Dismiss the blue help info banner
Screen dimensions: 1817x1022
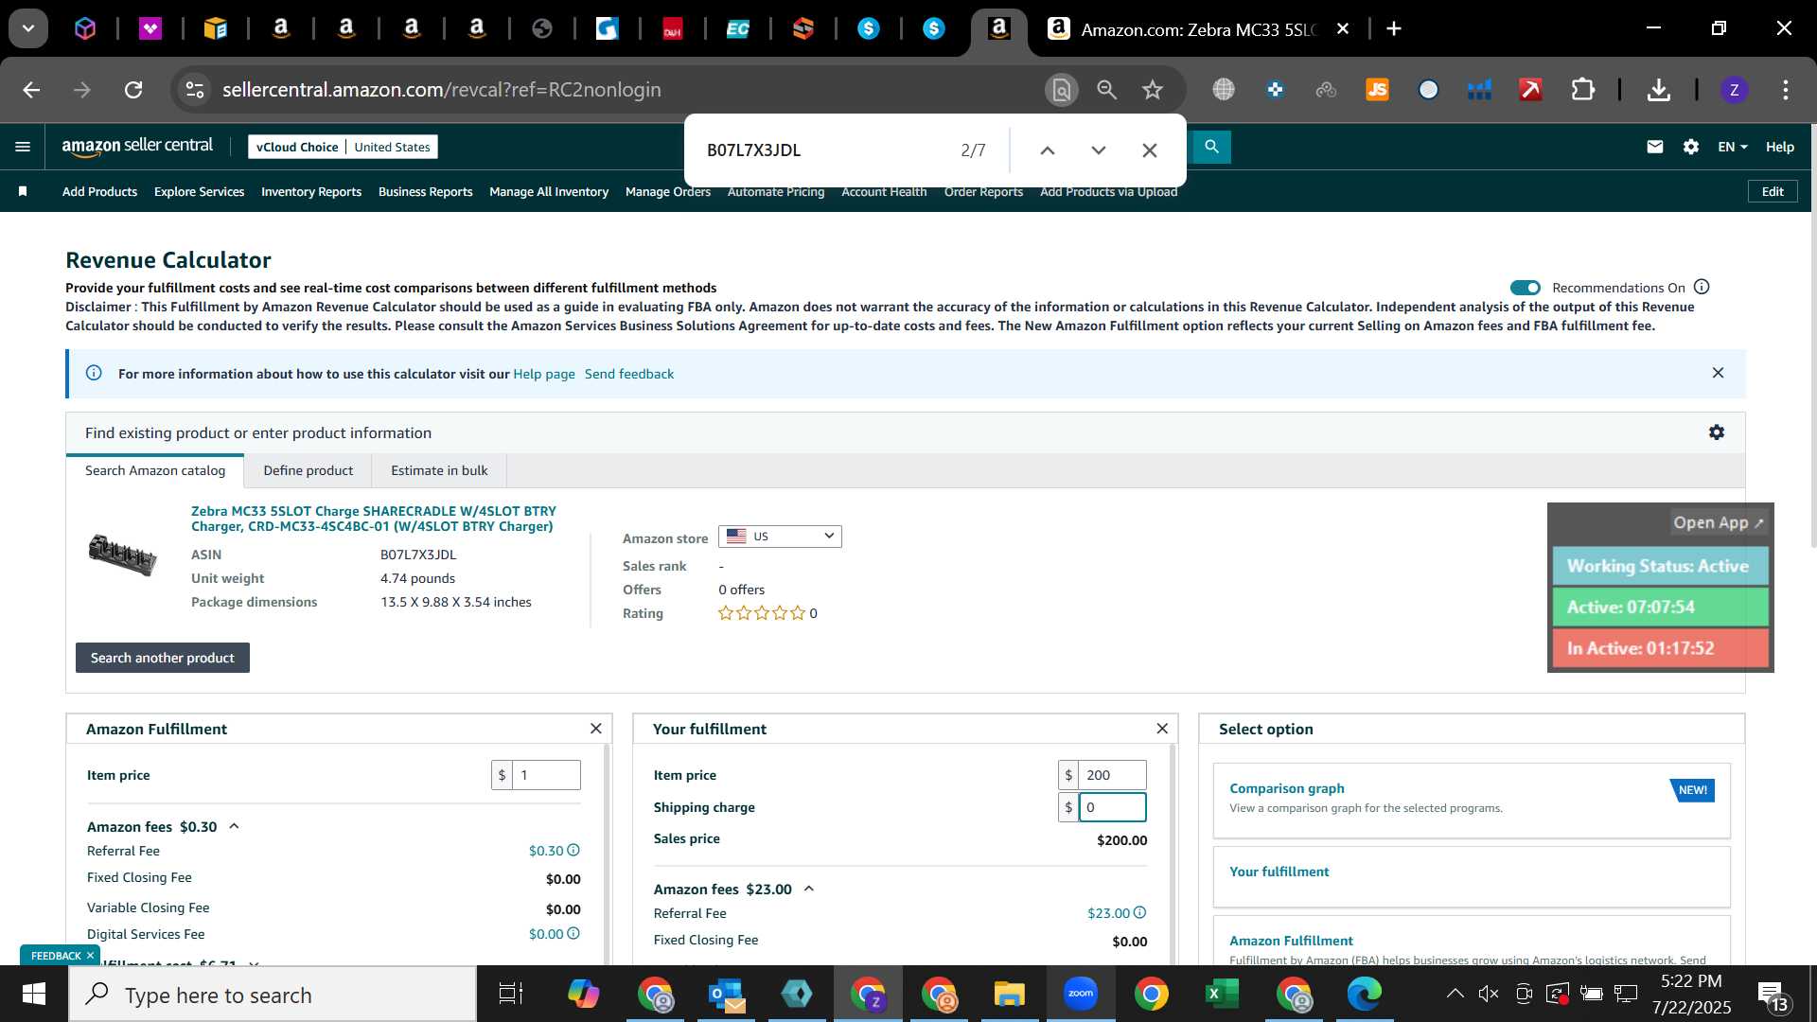[x=1718, y=373]
